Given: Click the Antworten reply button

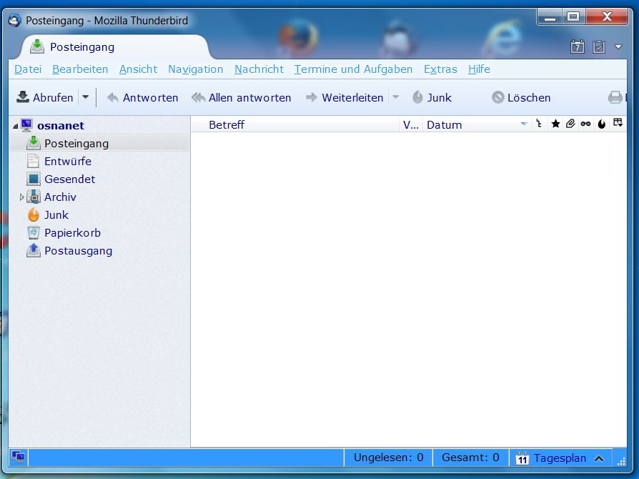Looking at the screenshot, I should point(143,98).
